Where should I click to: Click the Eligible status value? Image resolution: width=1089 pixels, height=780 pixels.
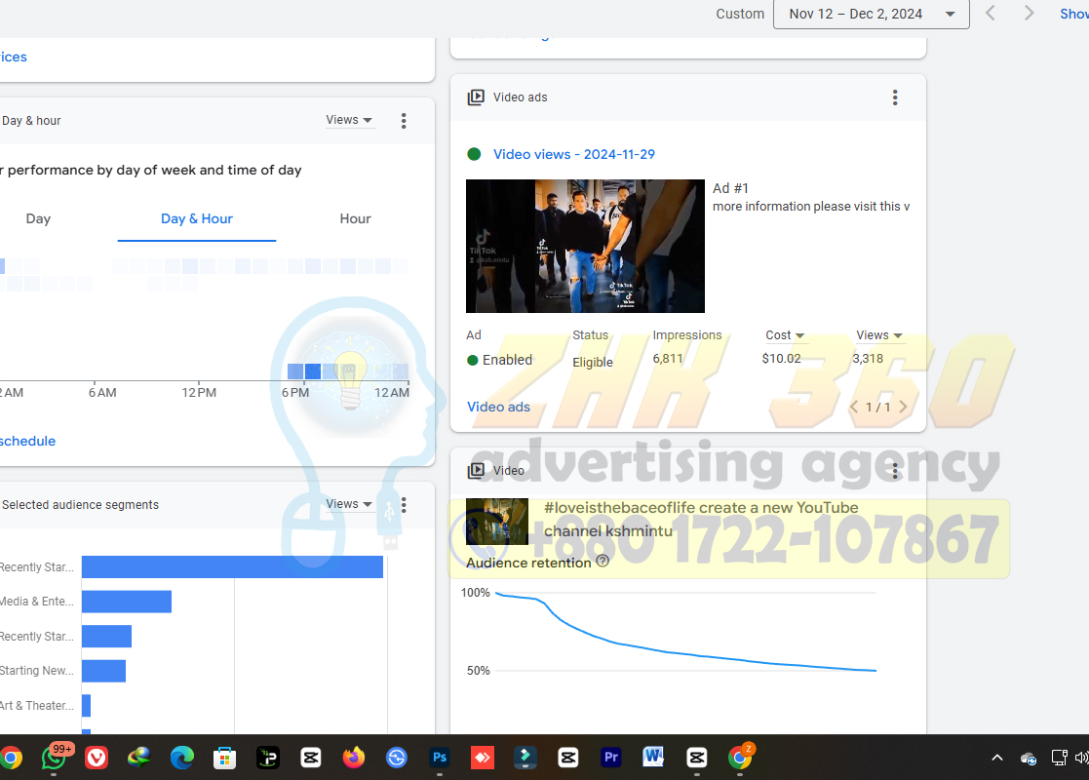(593, 362)
